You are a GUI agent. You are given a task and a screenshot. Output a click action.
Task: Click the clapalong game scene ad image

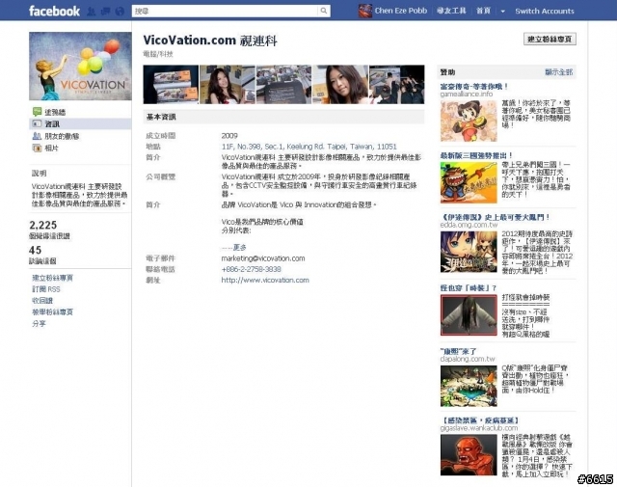click(469, 386)
